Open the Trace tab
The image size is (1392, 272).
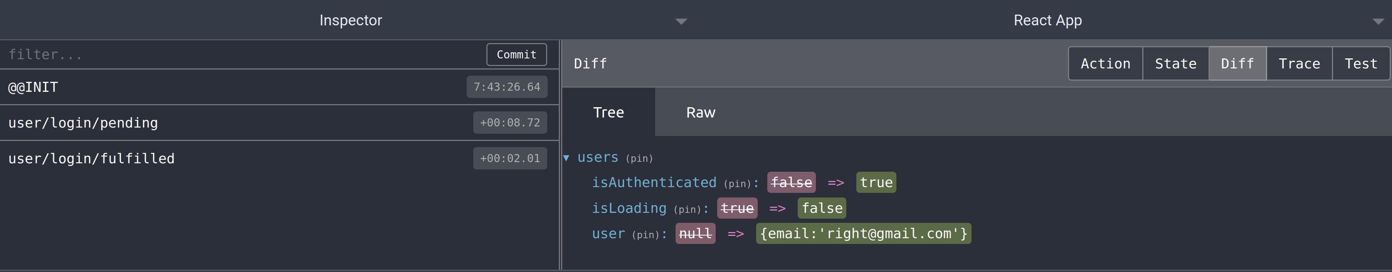click(x=1299, y=63)
